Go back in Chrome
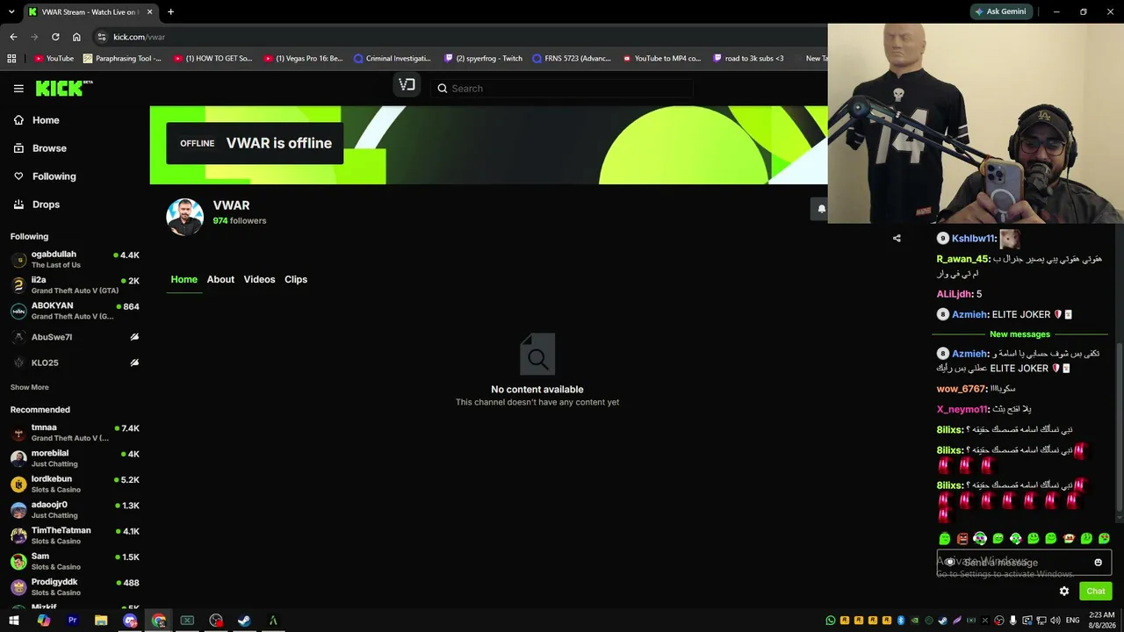 click(13, 37)
